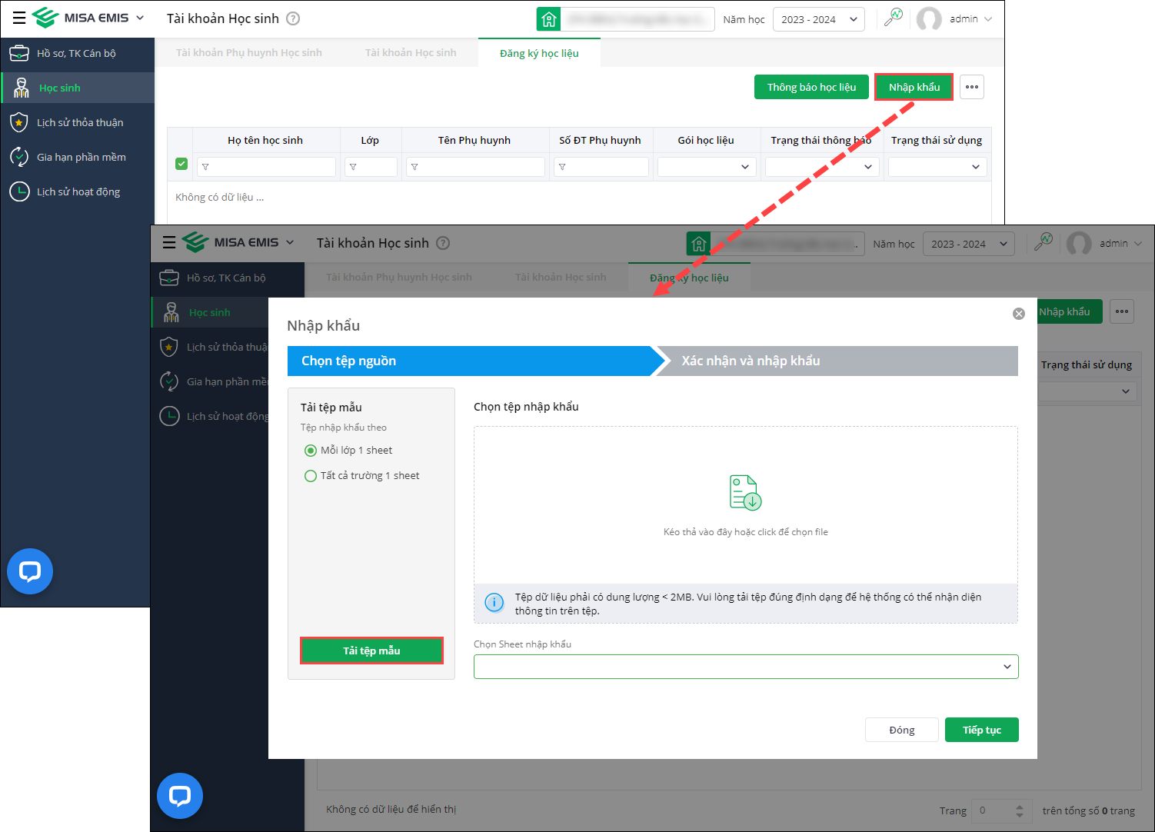1155x832 pixels.
Task: Click the admin avatar in the front window
Action: (1079, 244)
